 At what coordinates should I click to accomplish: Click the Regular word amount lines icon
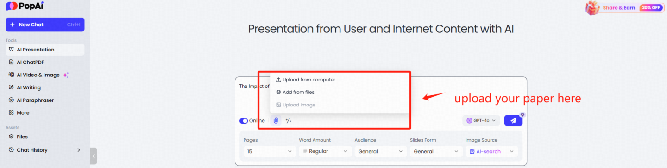[x=305, y=151]
